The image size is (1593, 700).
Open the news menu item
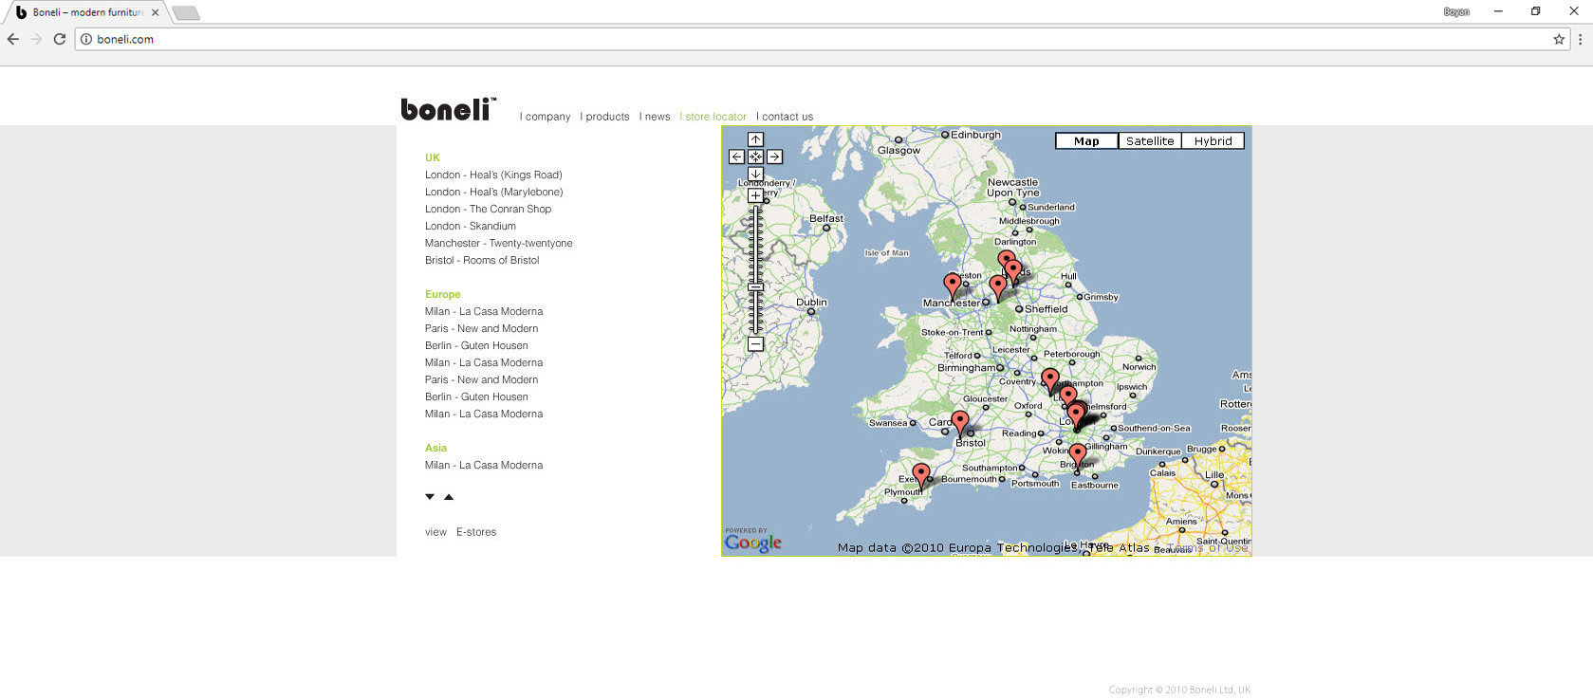[x=655, y=117]
